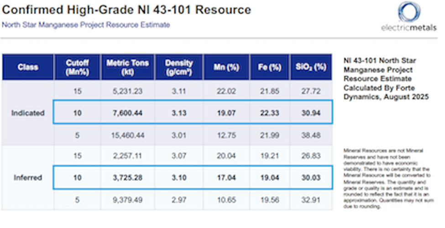Viewport: 445px width, 228px height.
Task: Click the Forte Dynamics August 2025 caption
Action: coord(386,78)
